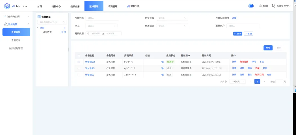Switch to the 指标中心 top tab
The width and height of the screenshot is (296, 135).
click(56, 6)
